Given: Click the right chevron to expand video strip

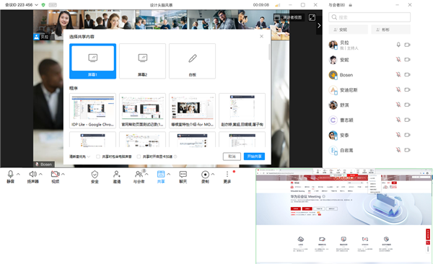Looking at the screenshot, I should (x=319, y=25).
